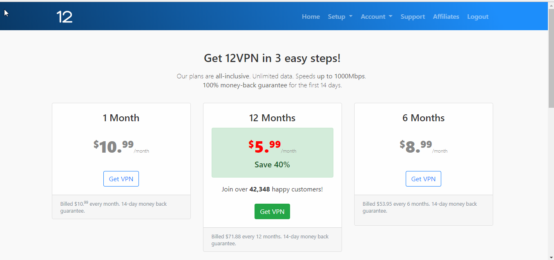Visit the Affiliates page
Screen dimensions: 554x260
click(446, 17)
